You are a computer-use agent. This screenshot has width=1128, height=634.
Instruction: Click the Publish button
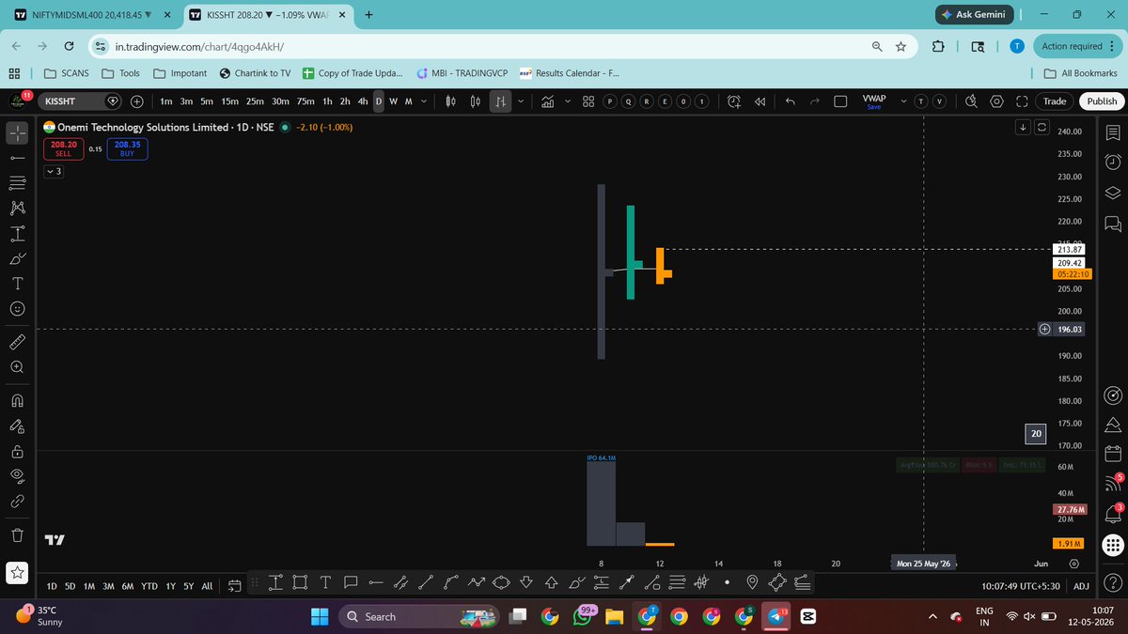pyautogui.click(x=1102, y=101)
